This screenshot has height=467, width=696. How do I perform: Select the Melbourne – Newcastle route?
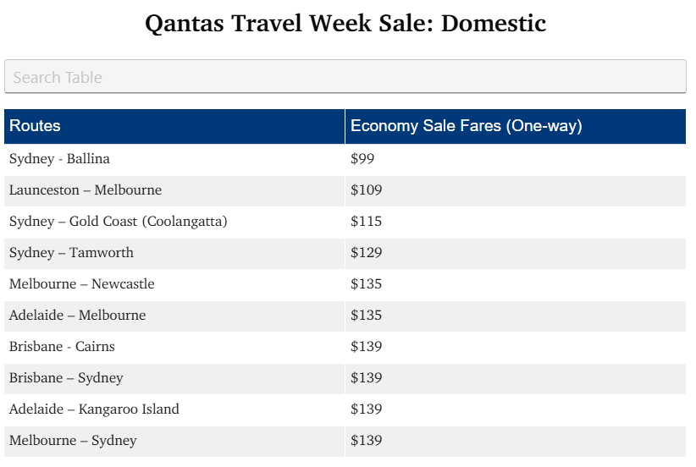[82, 284]
